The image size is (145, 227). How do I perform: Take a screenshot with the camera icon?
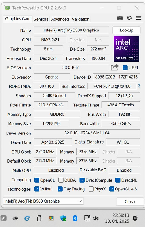pos(120,18)
